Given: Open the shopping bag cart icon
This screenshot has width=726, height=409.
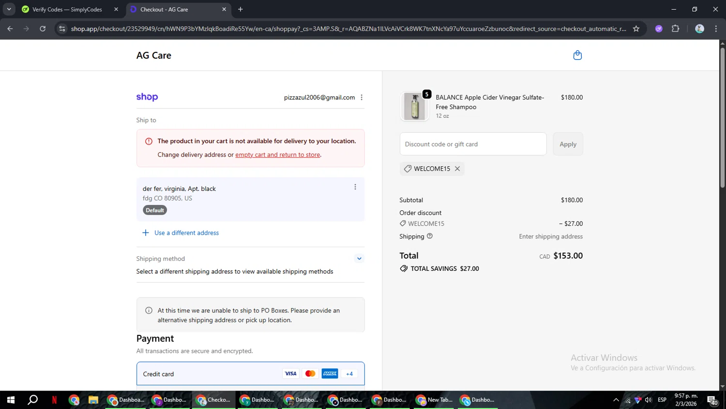Looking at the screenshot, I should point(577,55).
